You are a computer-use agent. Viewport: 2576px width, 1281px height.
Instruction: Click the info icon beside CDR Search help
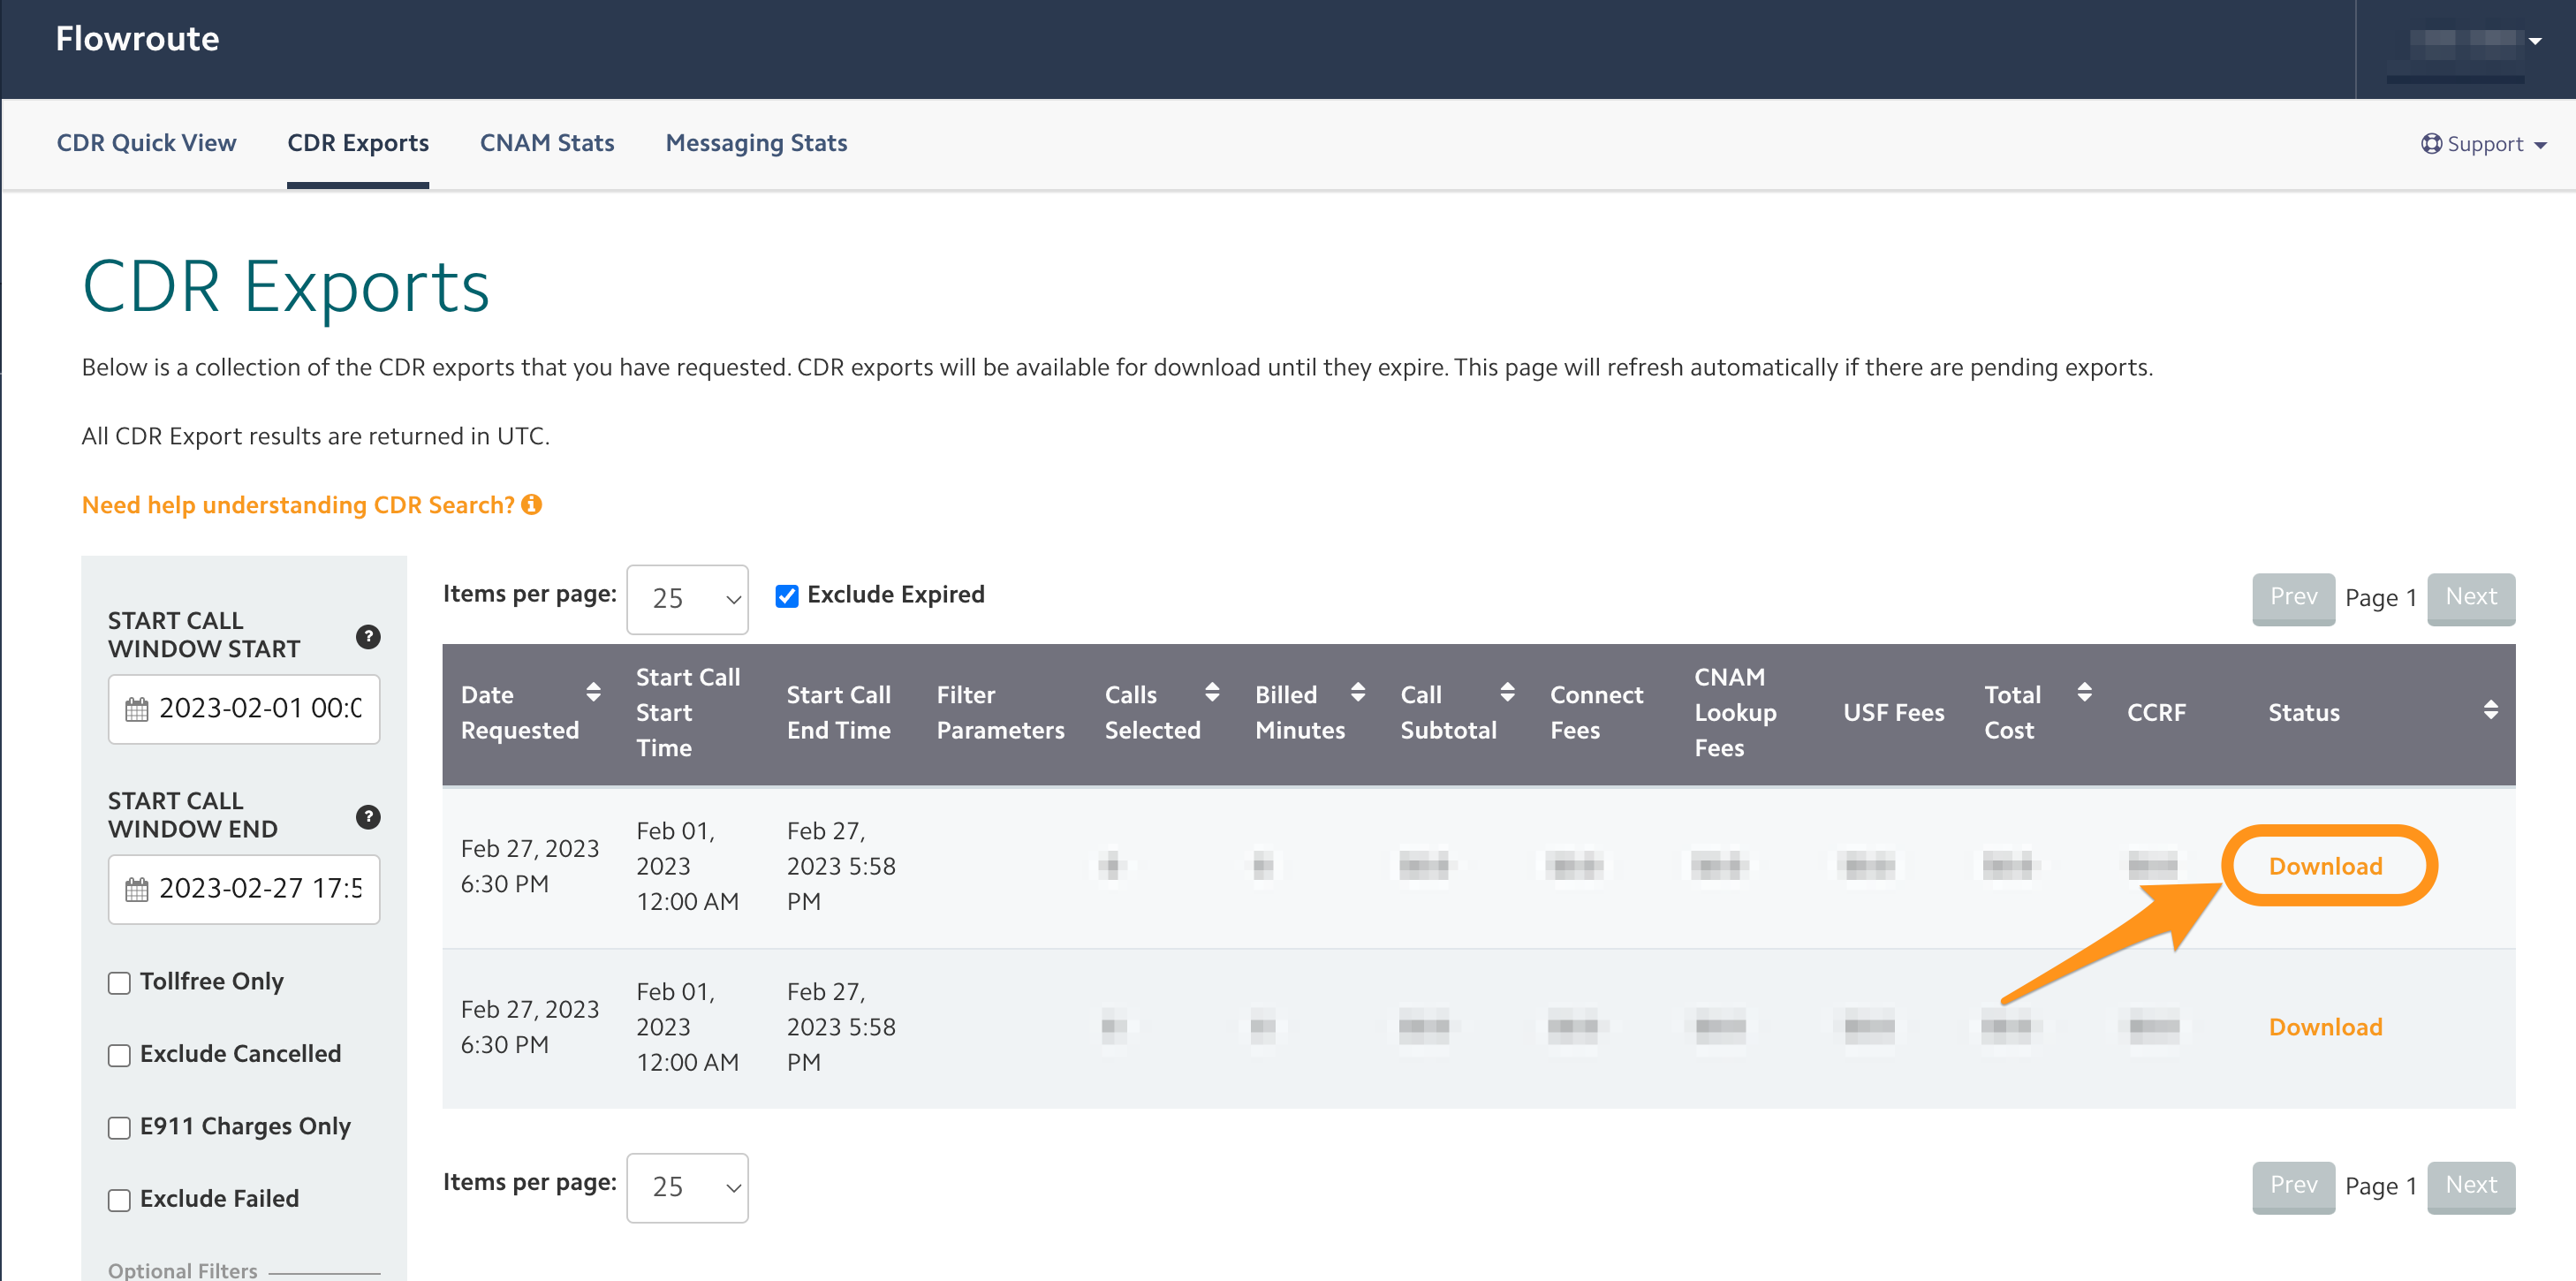pos(532,504)
